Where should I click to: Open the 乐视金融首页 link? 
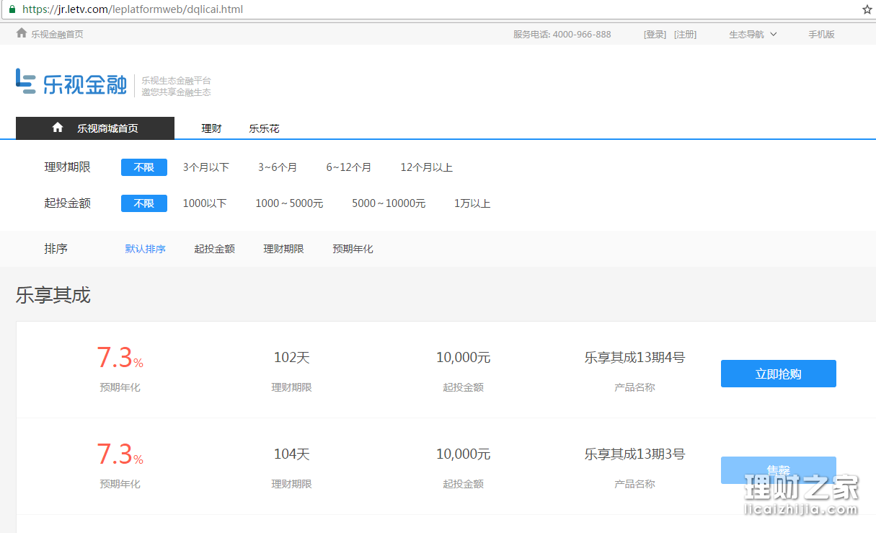tap(57, 34)
